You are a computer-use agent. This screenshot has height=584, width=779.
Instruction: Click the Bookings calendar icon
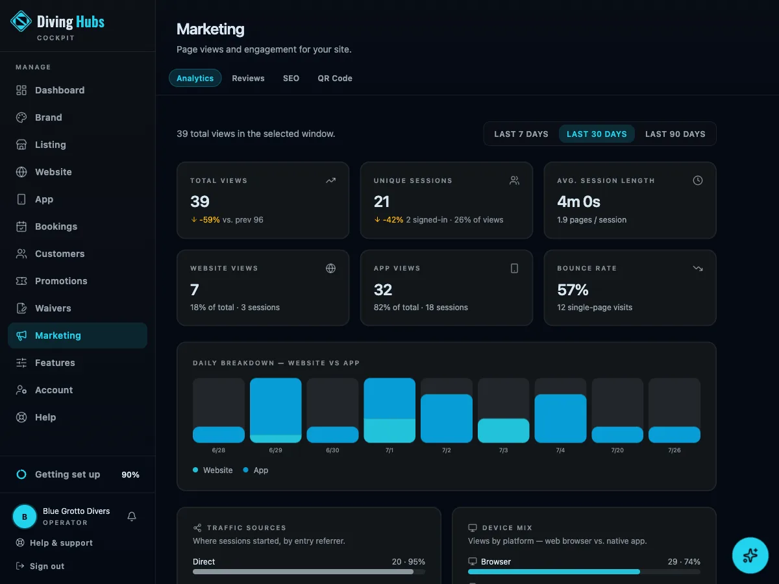pos(21,226)
